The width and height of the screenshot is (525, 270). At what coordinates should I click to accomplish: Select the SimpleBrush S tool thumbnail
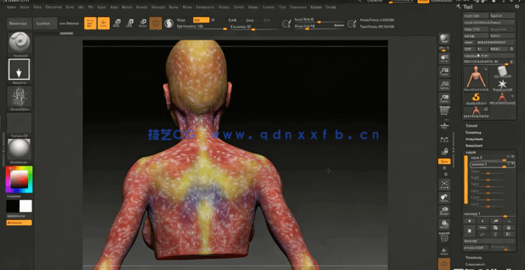tap(476, 99)
